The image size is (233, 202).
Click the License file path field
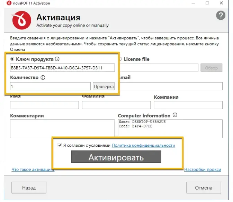(x=159, y=68)
